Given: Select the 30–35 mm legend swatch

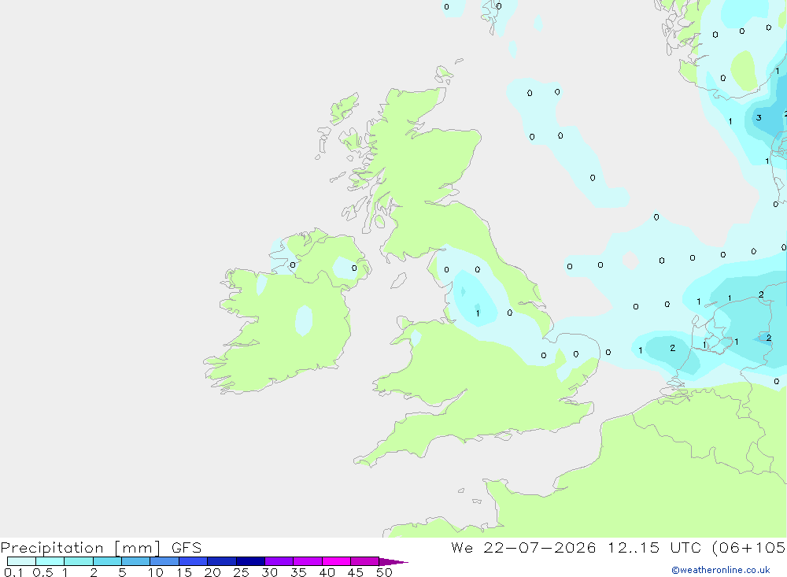Looking at the screenshot, I should coord(279,561).
